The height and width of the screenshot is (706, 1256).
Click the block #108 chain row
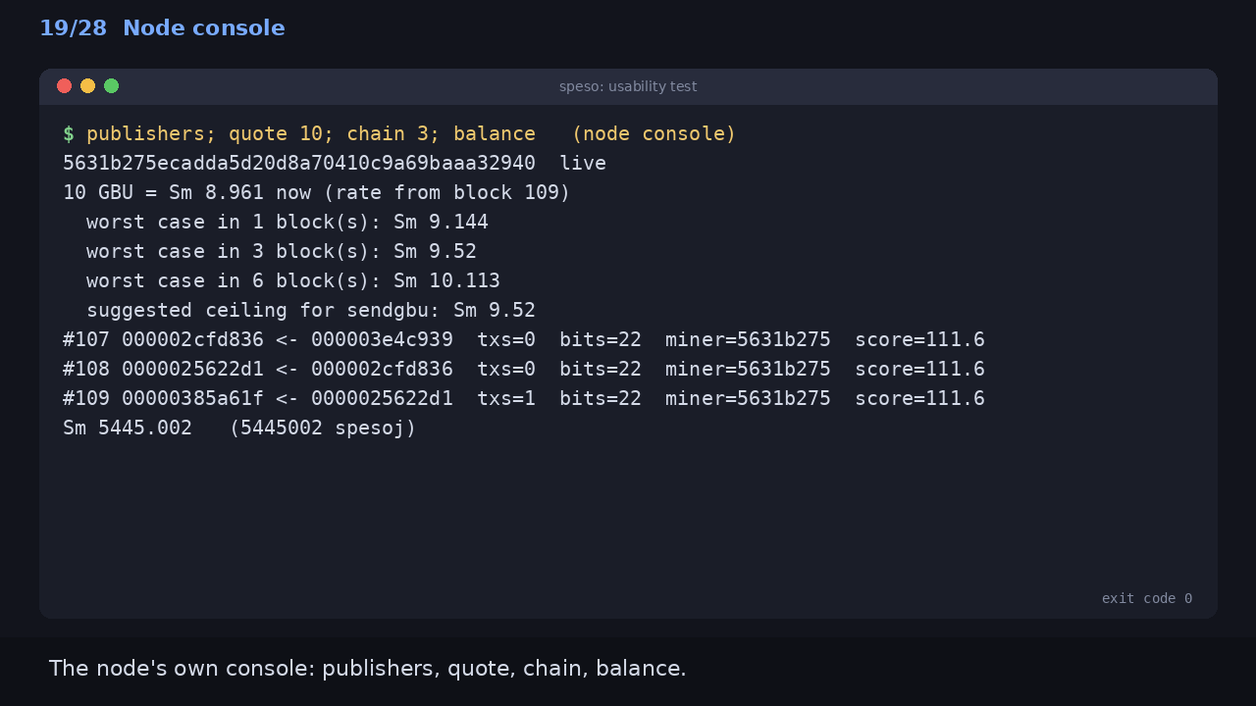(x=524, y=369)
